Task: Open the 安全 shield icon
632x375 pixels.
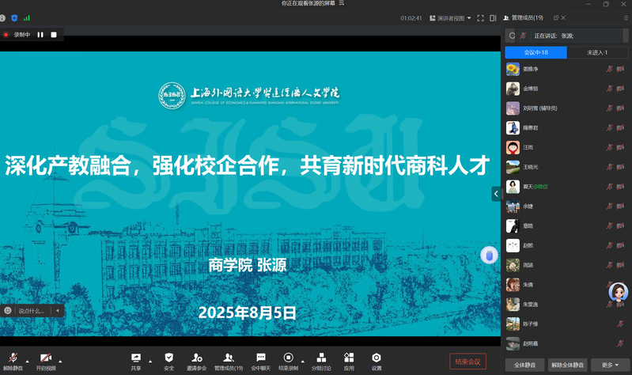Action: (169, 358)
